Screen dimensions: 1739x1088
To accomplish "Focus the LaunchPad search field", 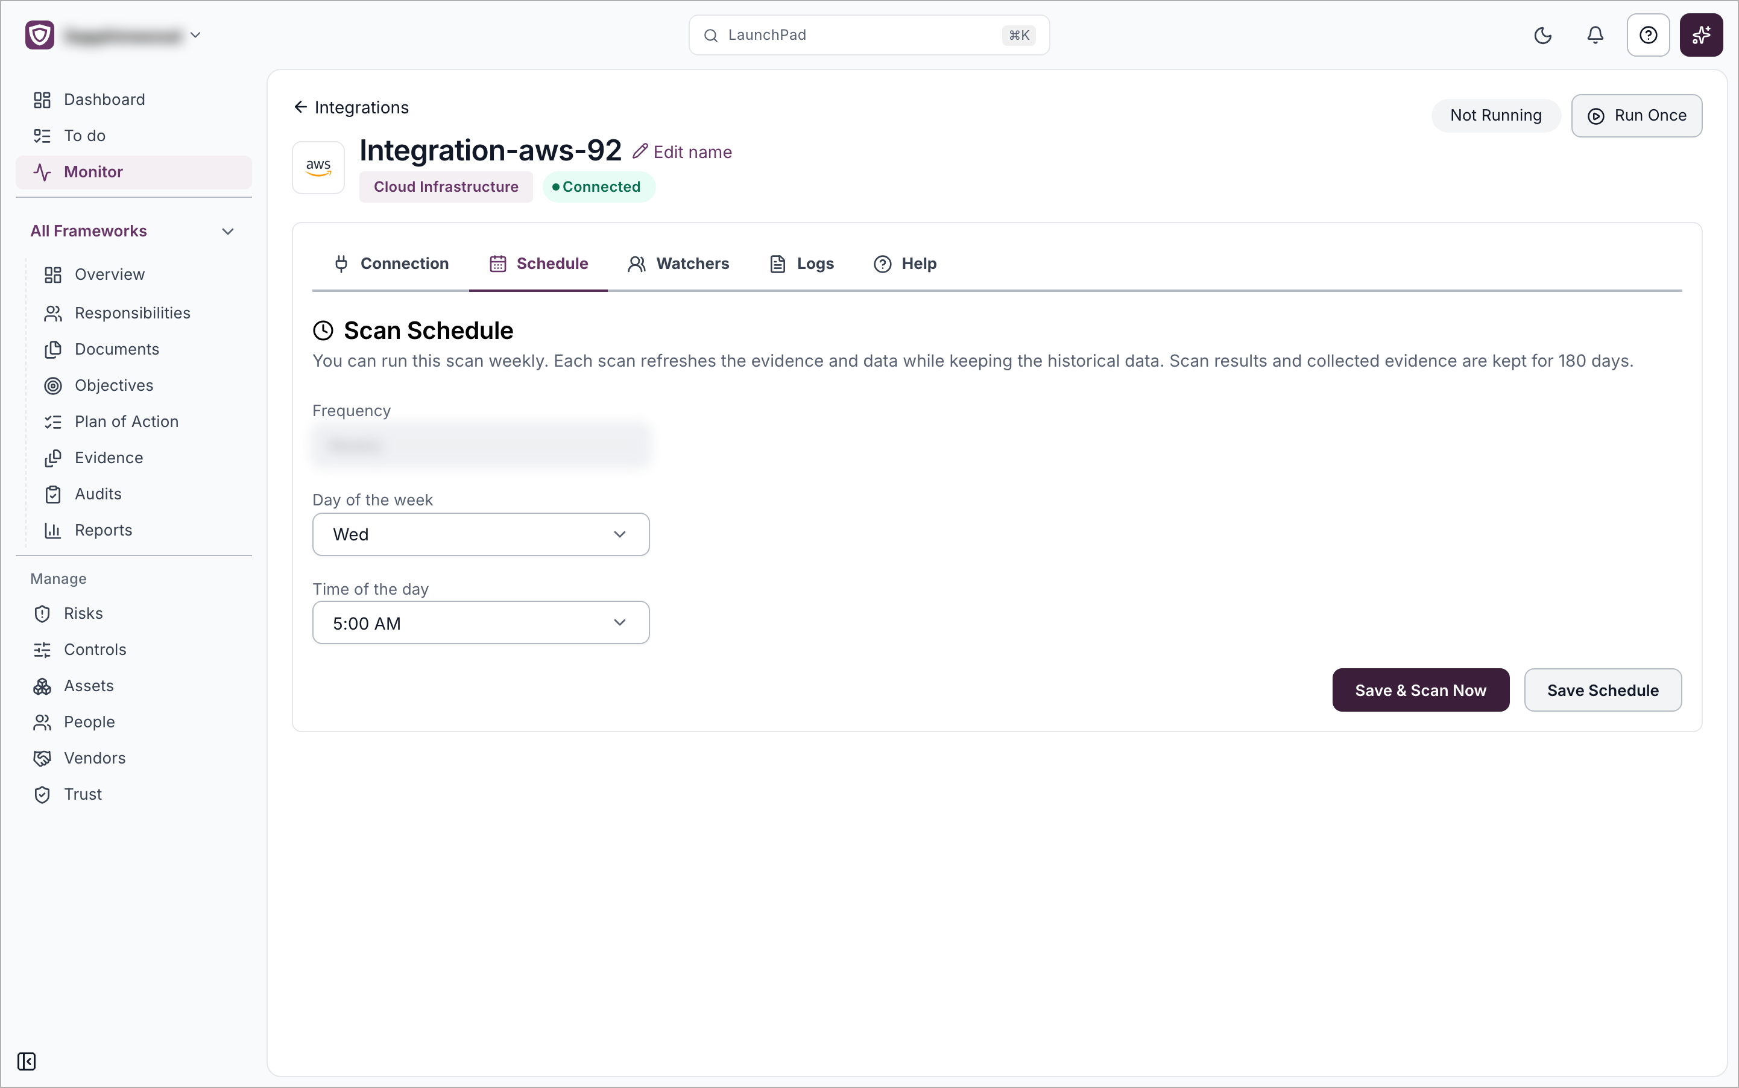I will (x=868, y=34).
